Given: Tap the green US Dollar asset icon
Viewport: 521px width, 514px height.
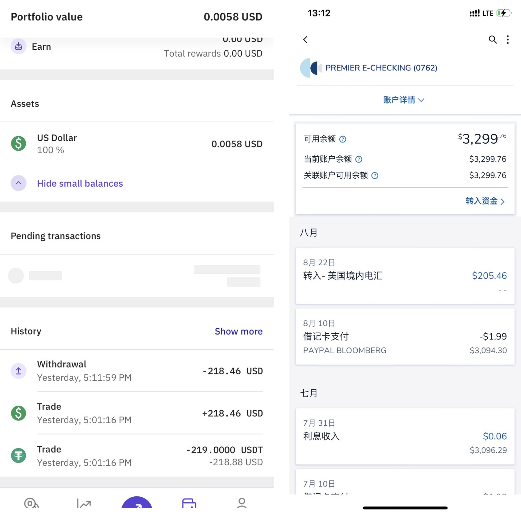Looking at the screenshot, I should click(x=19, y=144).
